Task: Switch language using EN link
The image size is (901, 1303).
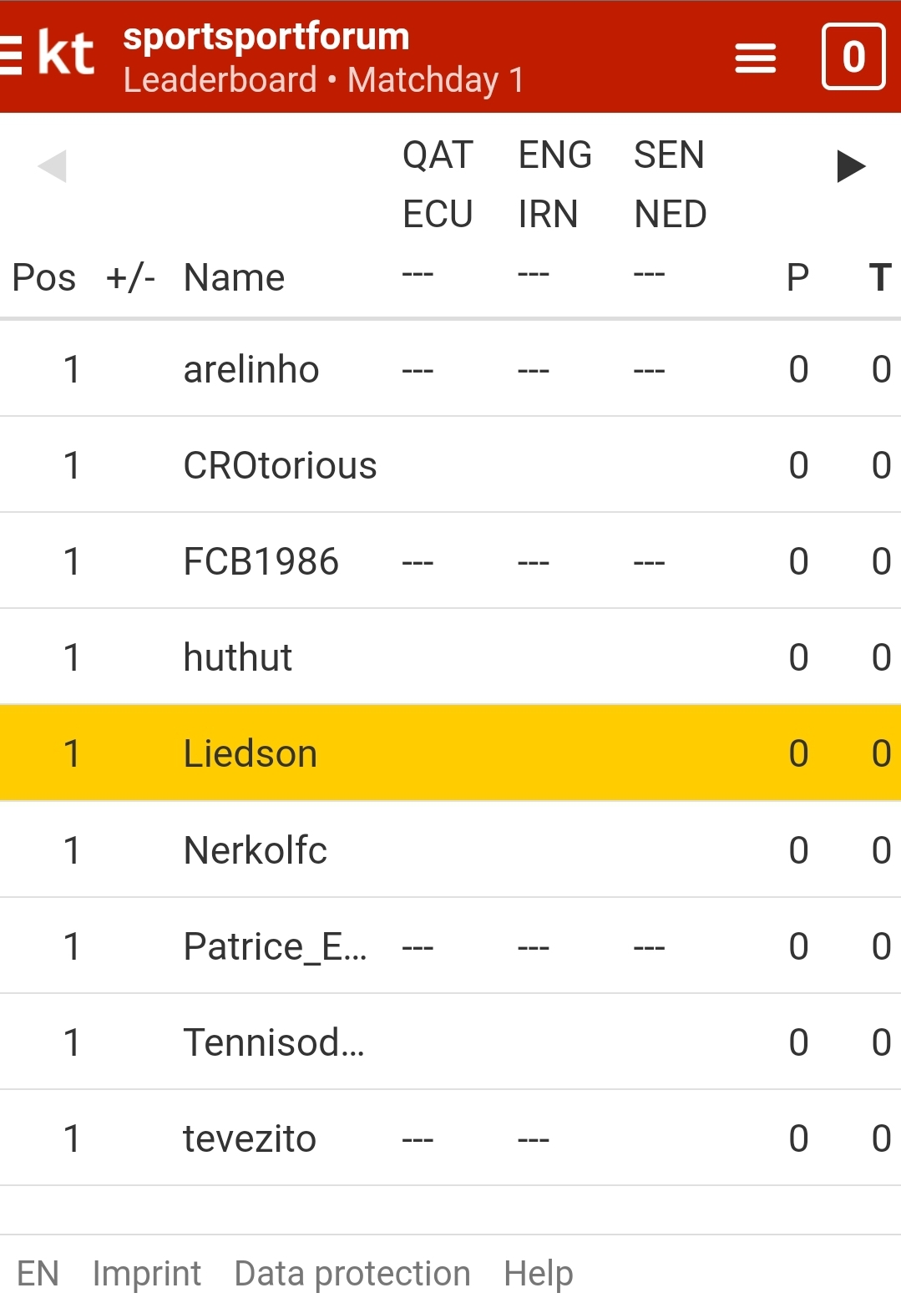Action: (38, 1274)
